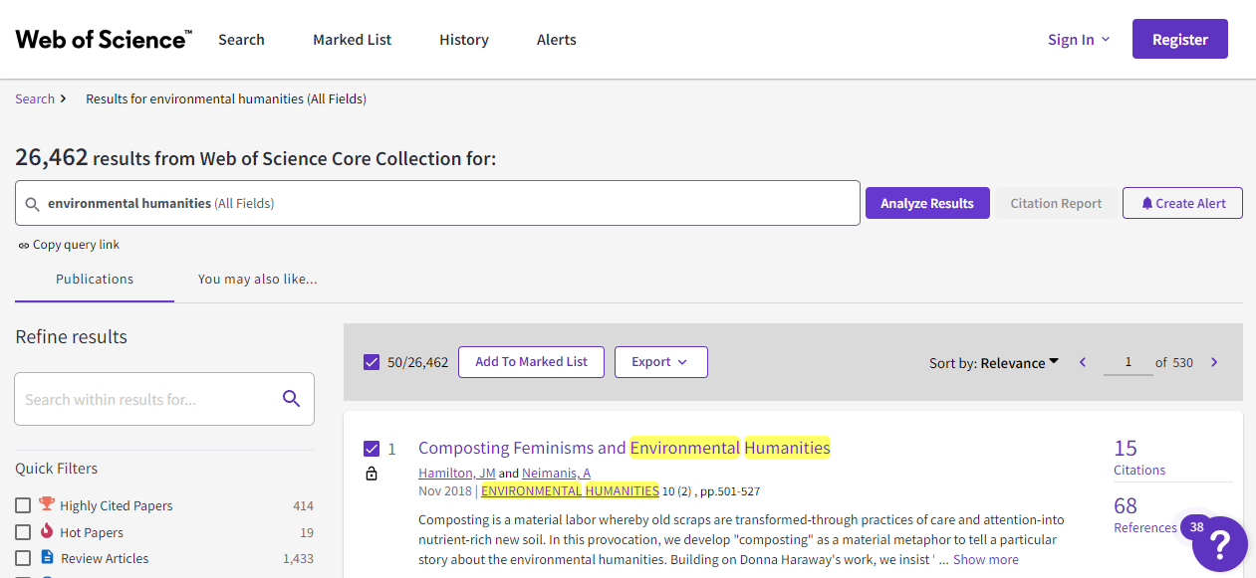This screenshot has width=1256, height=578.
Task: Click the Citation Report button
Action: click(1056, 203)
